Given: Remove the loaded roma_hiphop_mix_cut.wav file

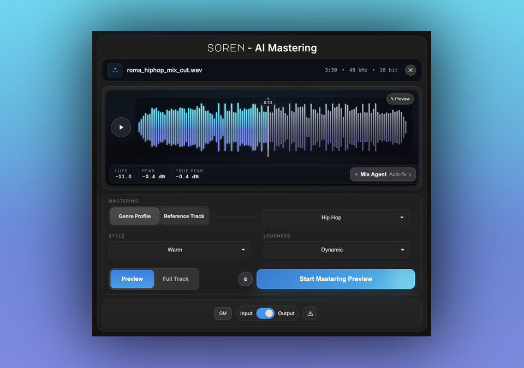Looking at the screenshot, I should point(410,70).
